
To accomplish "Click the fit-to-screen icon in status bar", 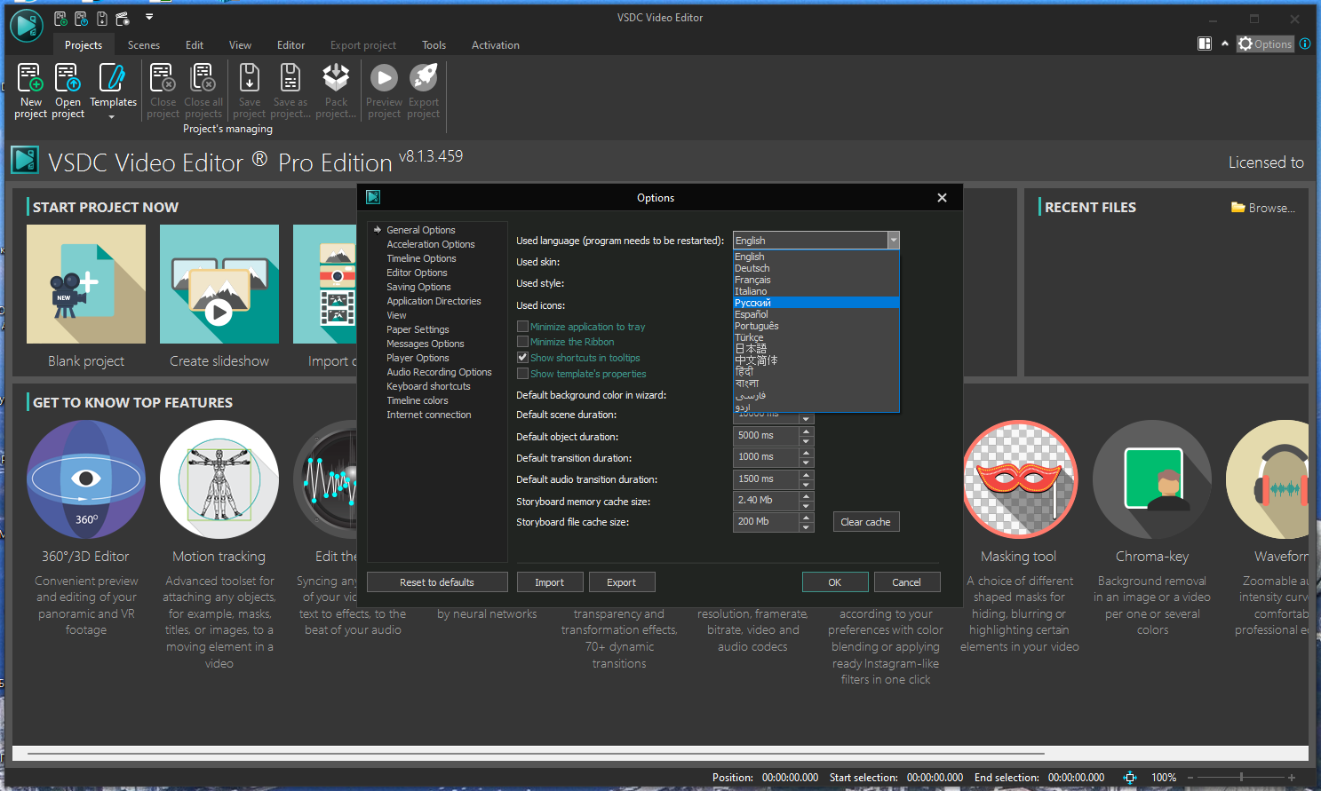I will [x=1129, y=778].
